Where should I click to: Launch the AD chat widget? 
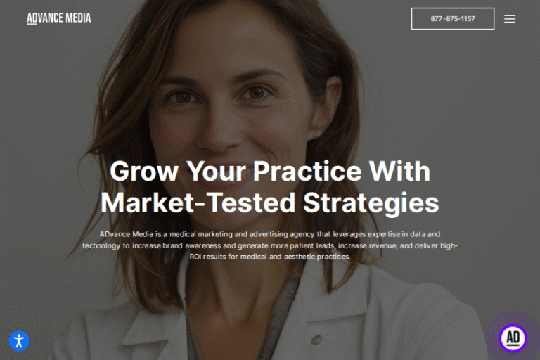point(513,338)
